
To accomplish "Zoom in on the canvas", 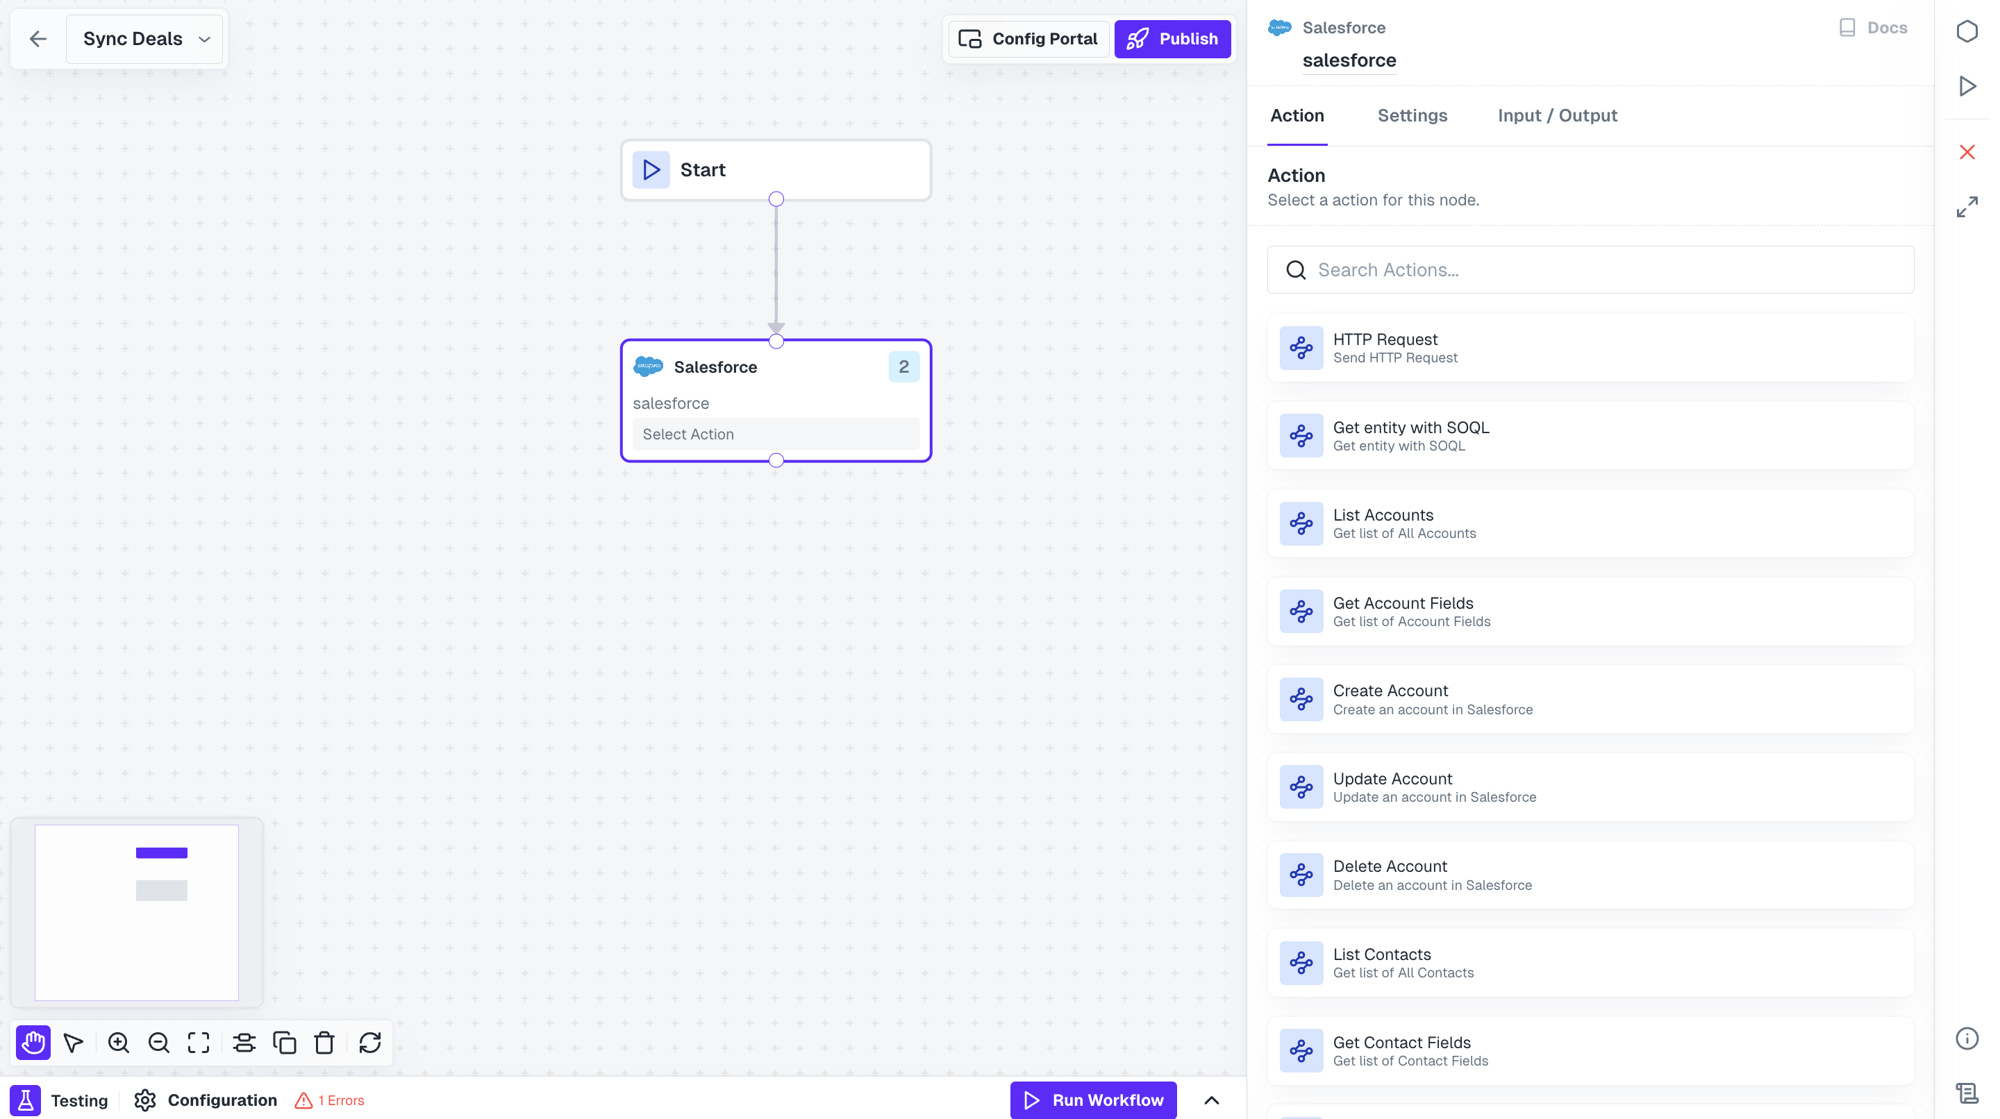I will coord(118,1043).
